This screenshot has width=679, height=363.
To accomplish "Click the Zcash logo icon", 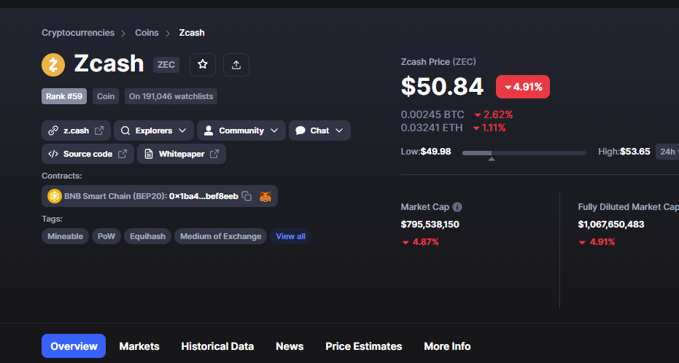I will click(53, 65).
